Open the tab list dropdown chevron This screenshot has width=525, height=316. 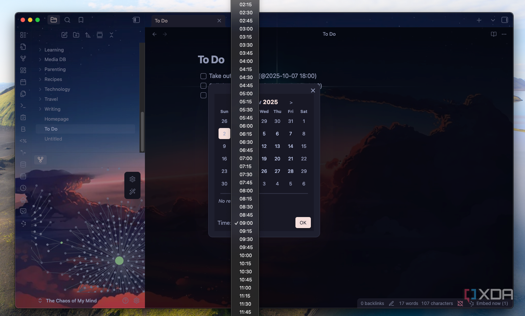(x=493, y=20)
